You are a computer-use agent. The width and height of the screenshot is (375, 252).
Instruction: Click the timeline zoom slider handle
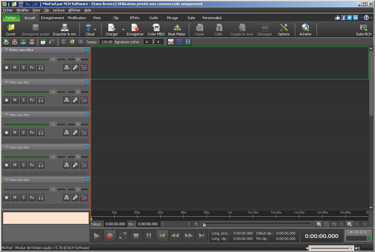(204, 225)
